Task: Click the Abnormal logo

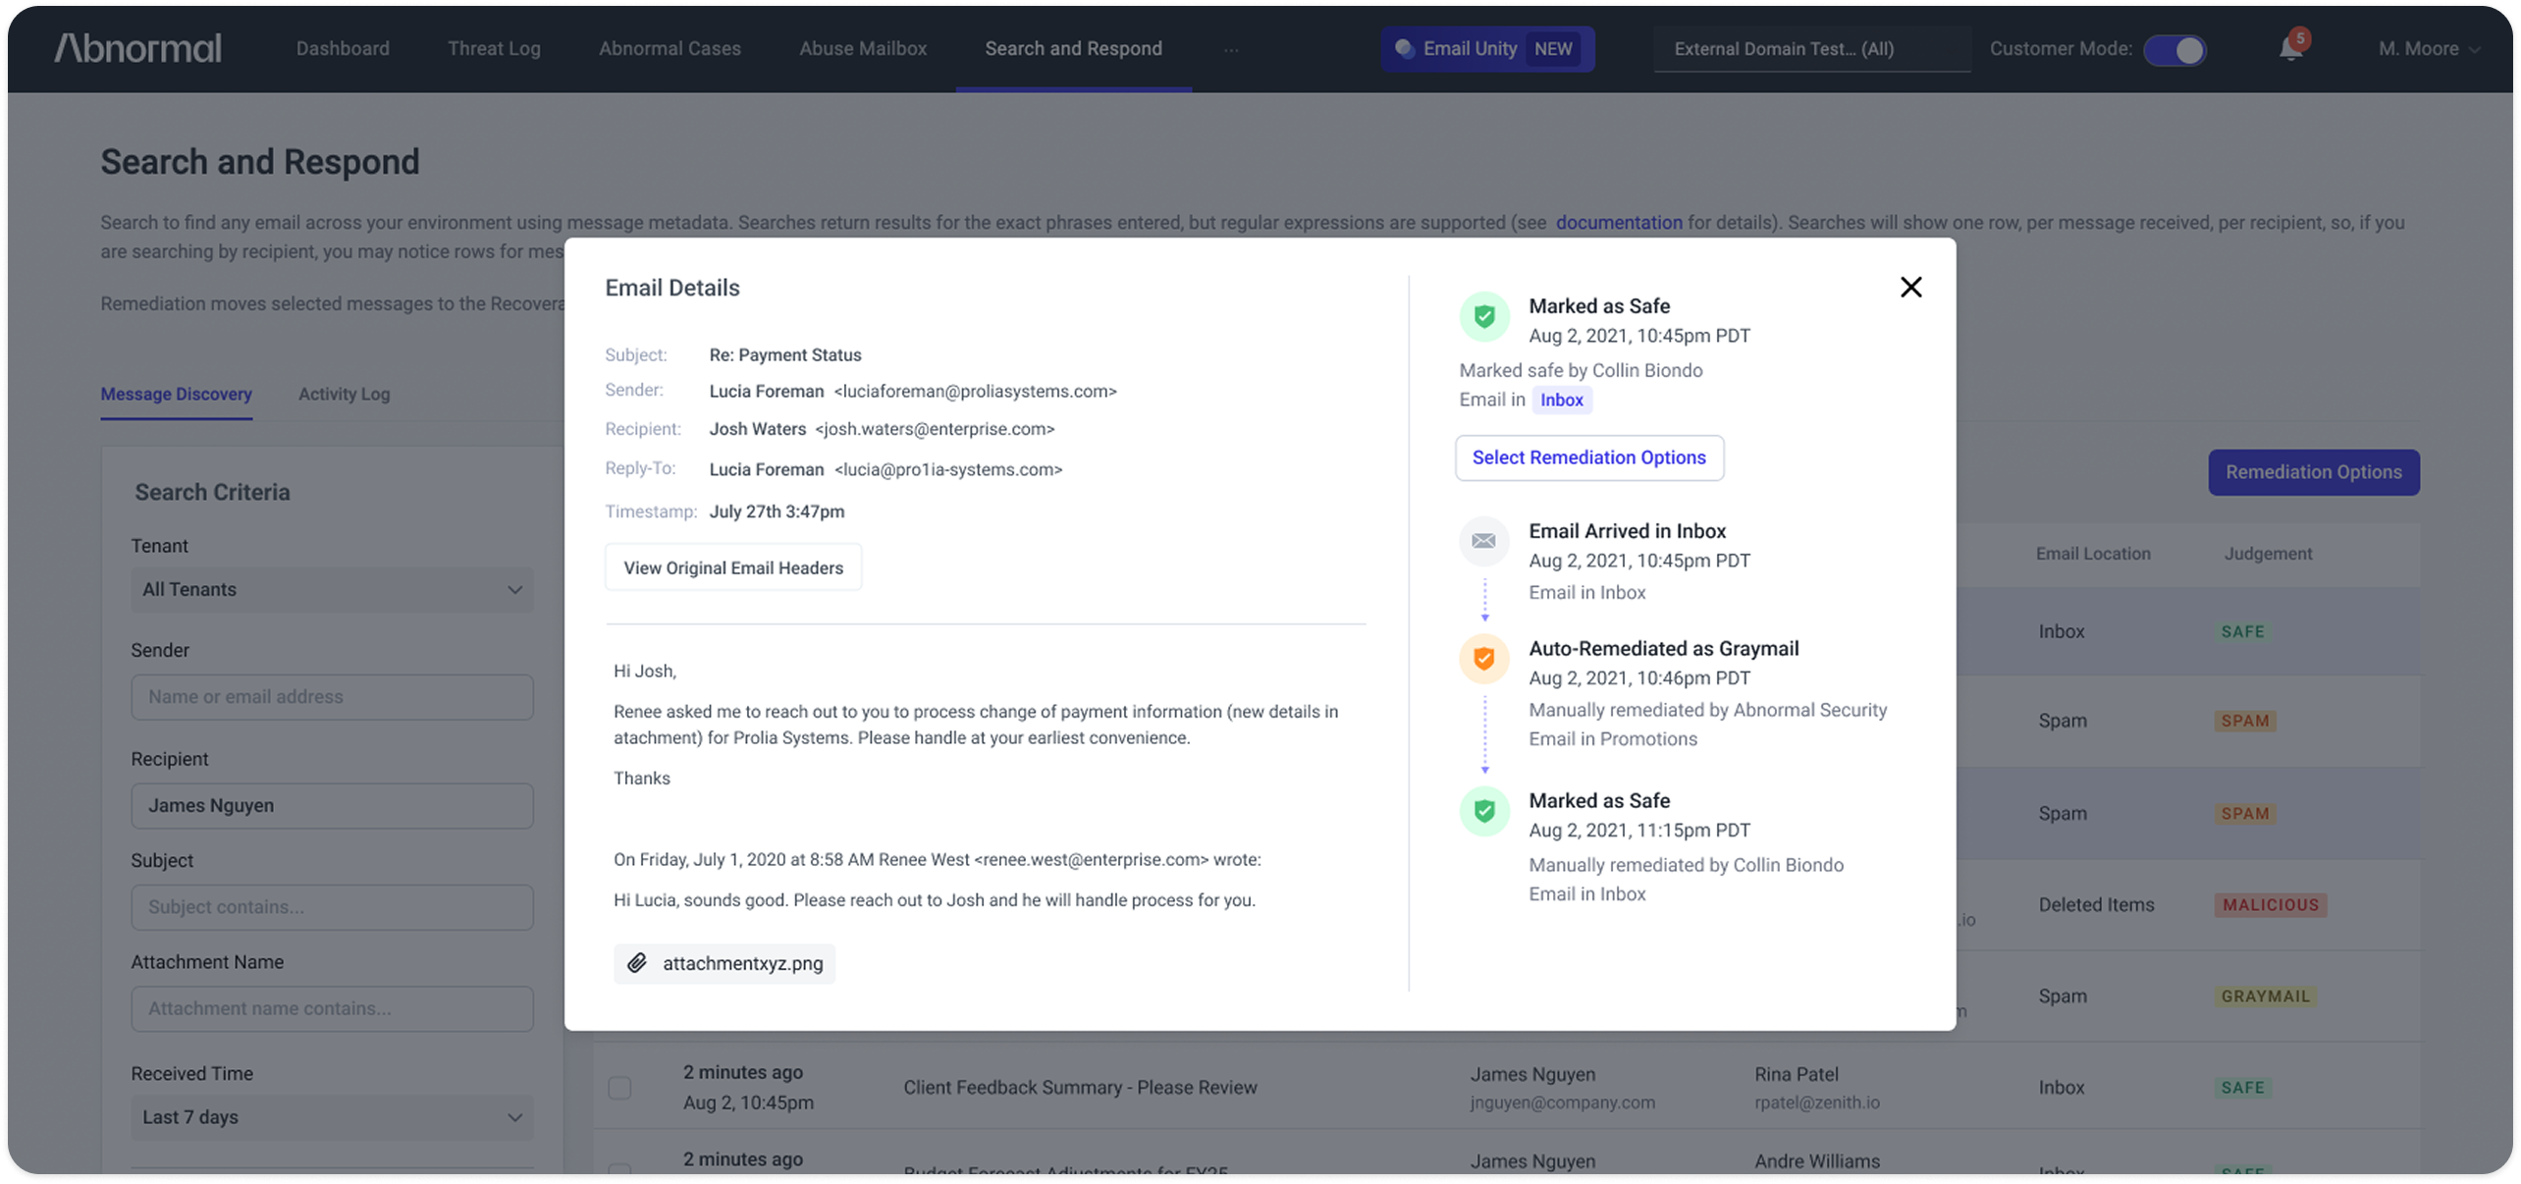Action: click(x=137, y=48)
